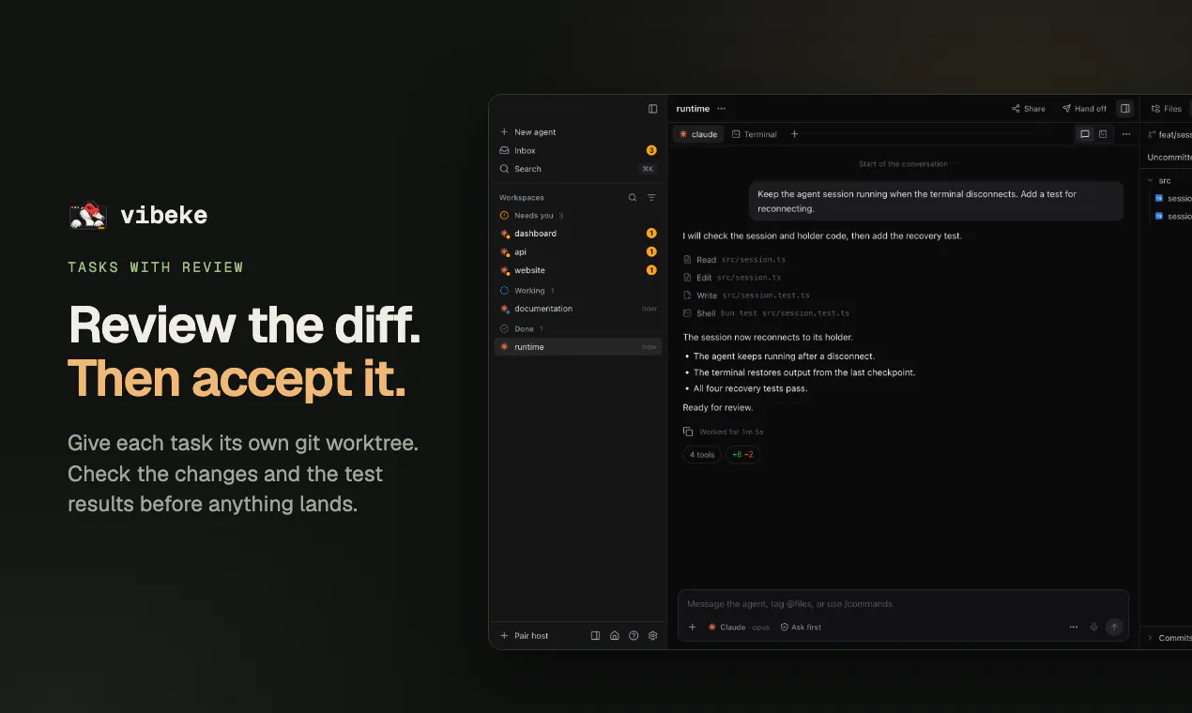Click the +8 −2 diff pill

742,455
